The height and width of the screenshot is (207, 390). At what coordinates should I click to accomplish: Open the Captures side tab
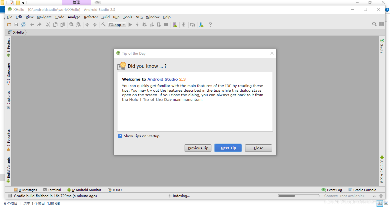click(8, 100)
